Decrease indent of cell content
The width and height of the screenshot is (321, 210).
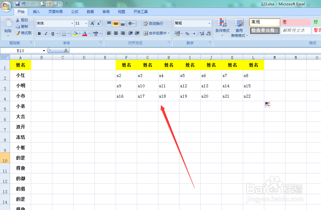(130, 33)
